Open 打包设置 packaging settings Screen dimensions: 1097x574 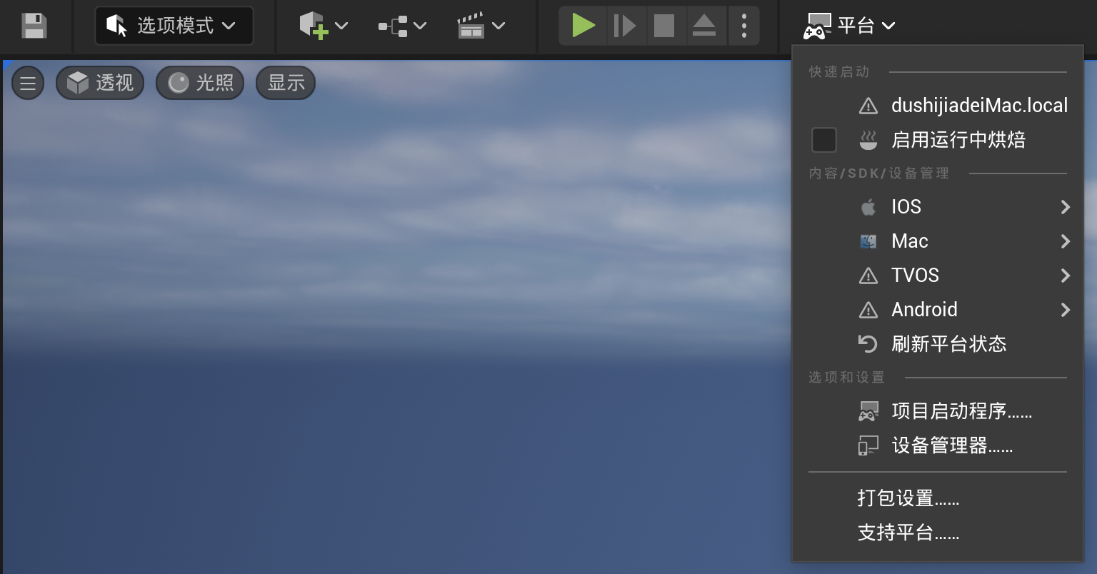tap(908, 498)
